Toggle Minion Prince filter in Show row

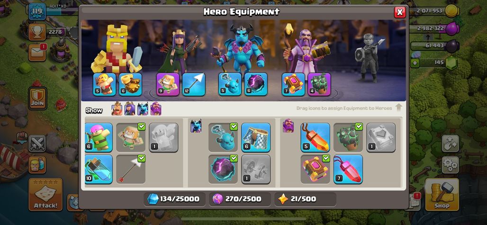click(x=143, y=108)
